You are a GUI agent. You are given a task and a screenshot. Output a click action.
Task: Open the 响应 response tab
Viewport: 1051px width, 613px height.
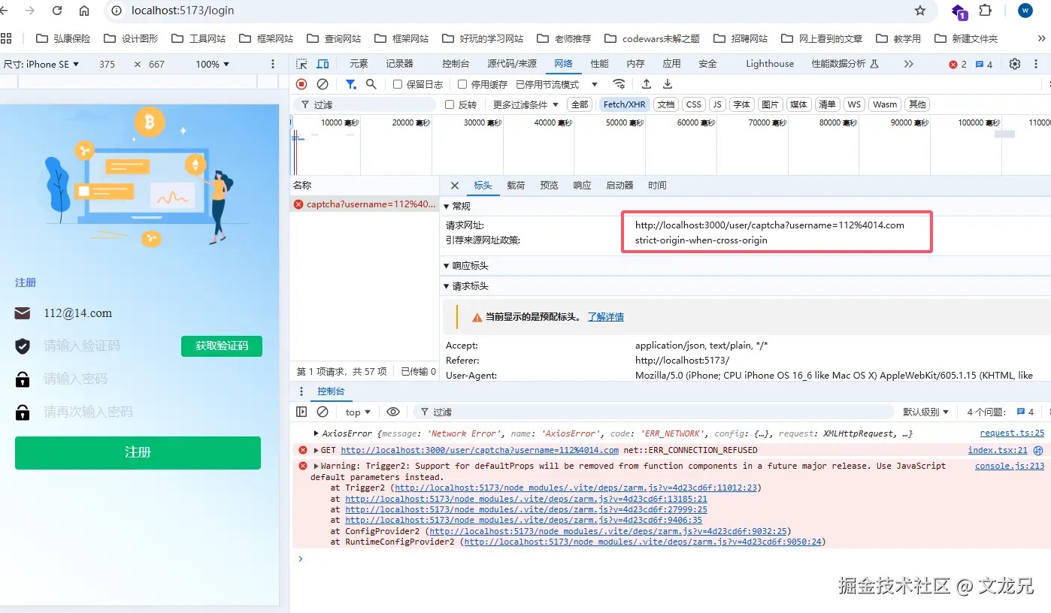pyautogui.click(x=582, y=186)
